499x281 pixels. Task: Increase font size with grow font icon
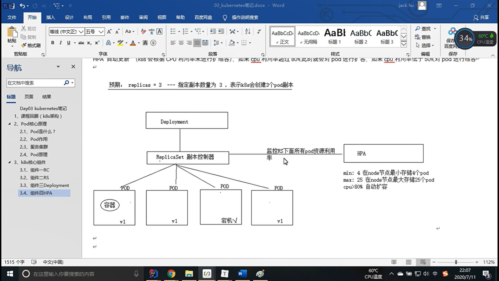tap(109, 31)
